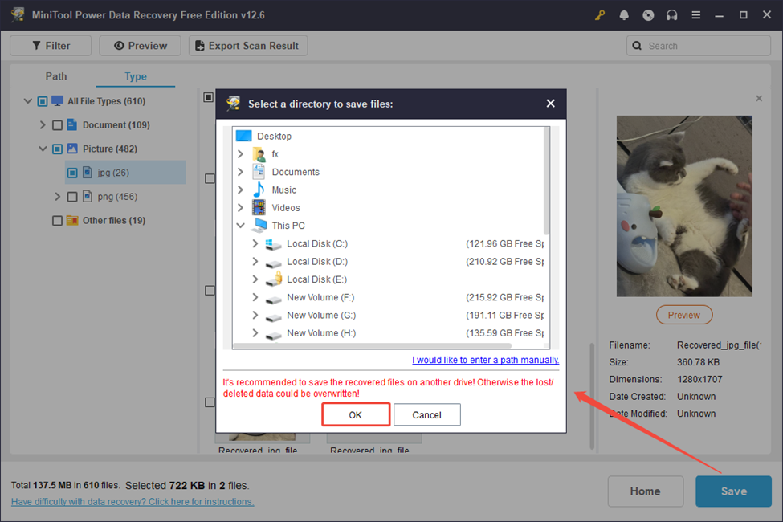
Task: Switch to the Type tab
Action: tap(136, 76)
